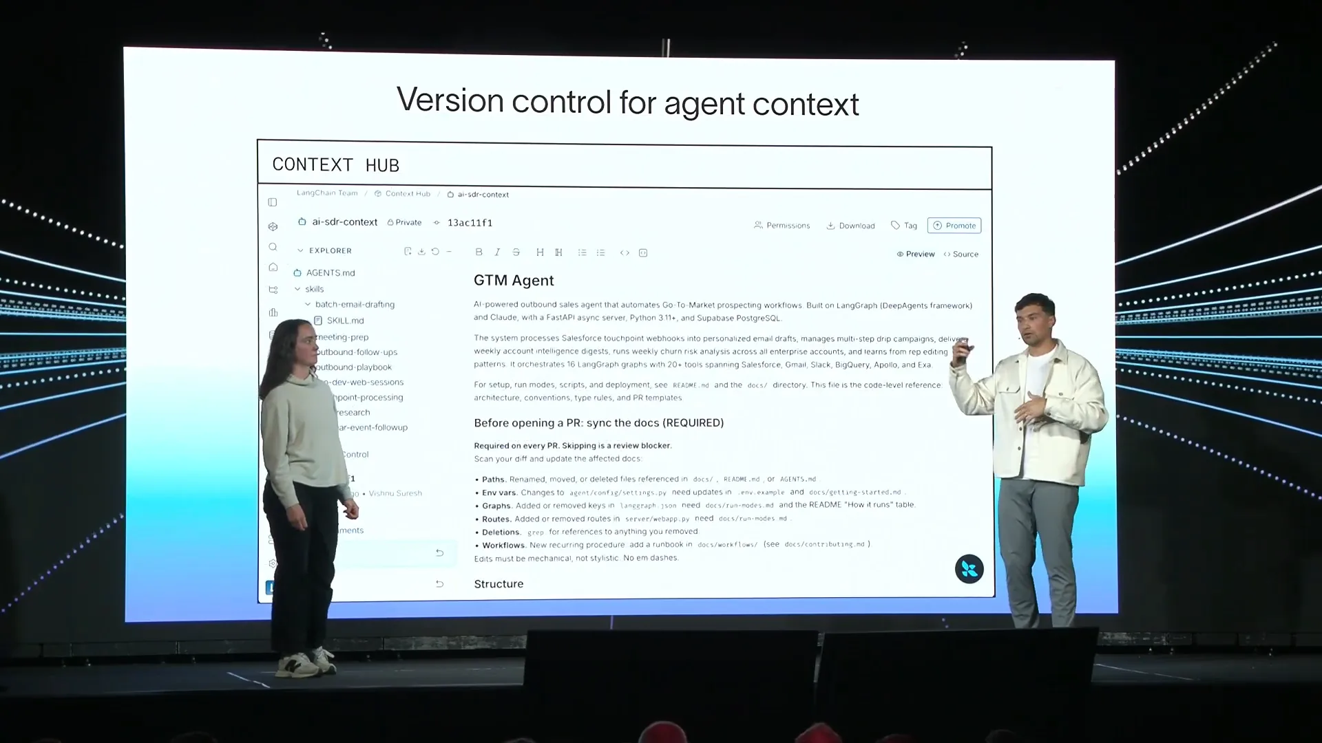Apply the second heading style button

[558, 252]
